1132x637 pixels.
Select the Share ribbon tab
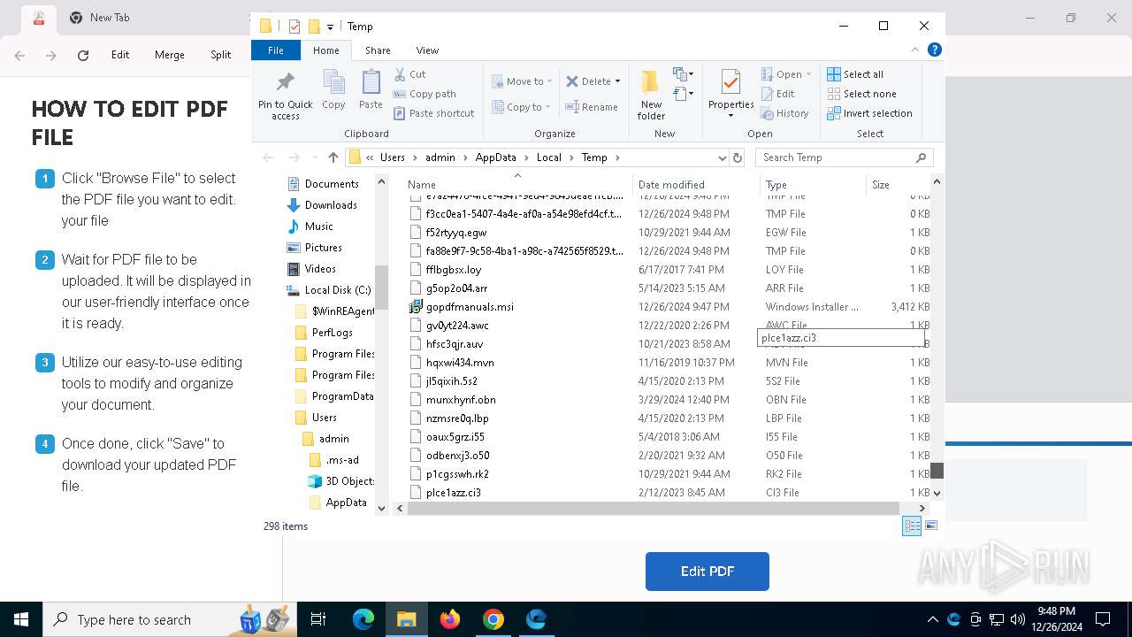(378, 50)
